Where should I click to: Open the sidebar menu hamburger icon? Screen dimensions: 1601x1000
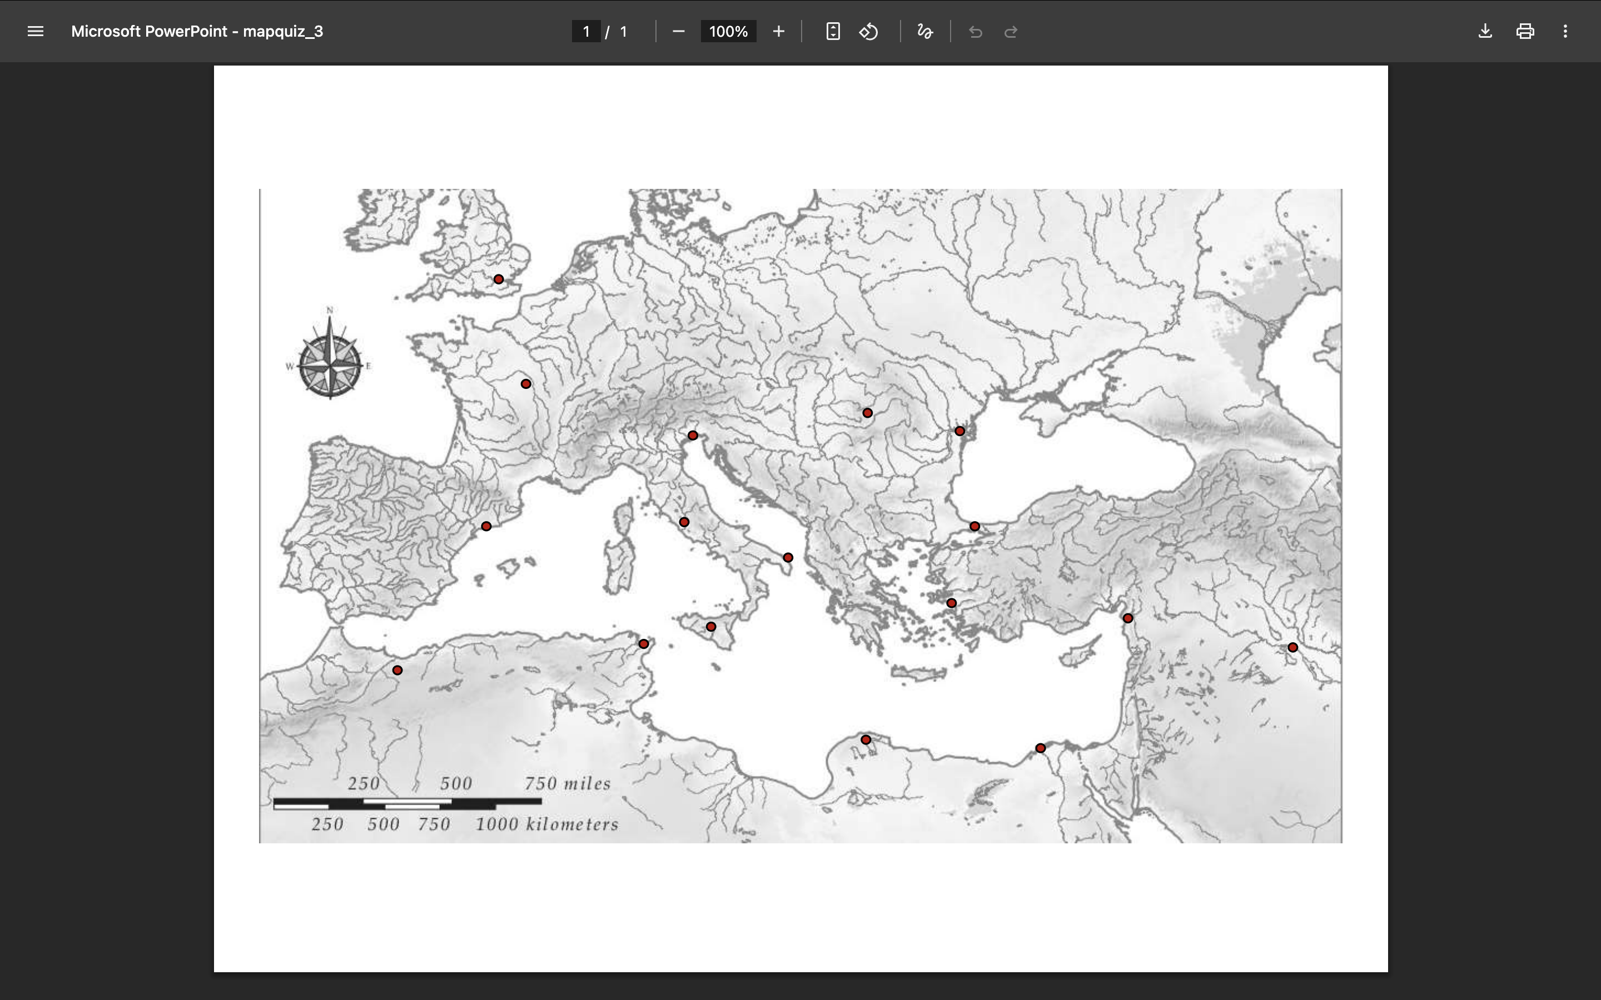(x=36, y=31)
